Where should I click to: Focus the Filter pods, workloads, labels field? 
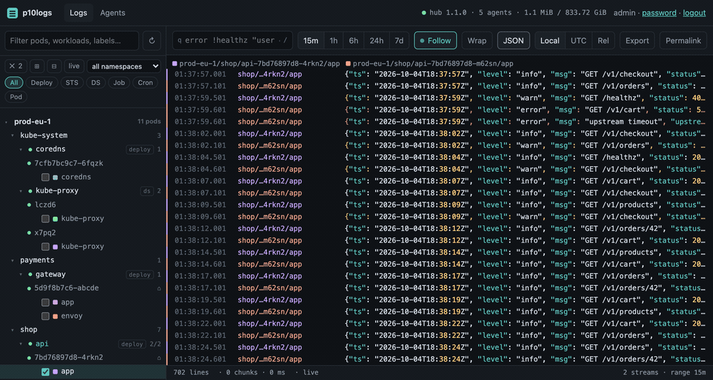tap(72, 41)
